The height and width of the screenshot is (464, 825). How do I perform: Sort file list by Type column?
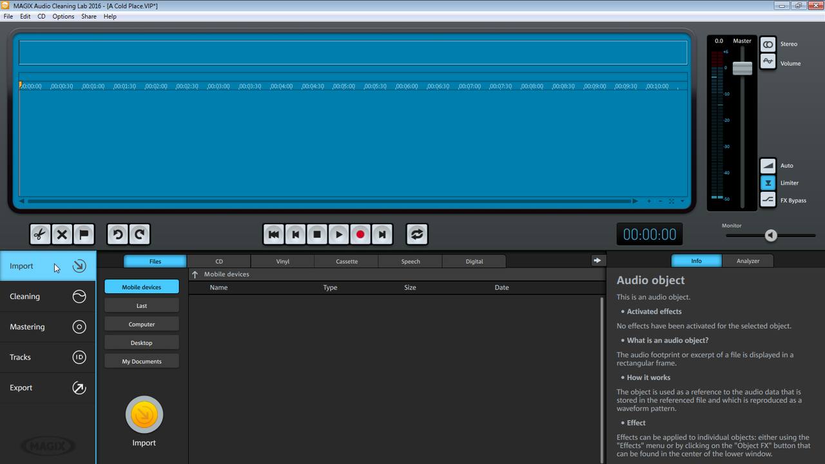(x=330, y=287)
